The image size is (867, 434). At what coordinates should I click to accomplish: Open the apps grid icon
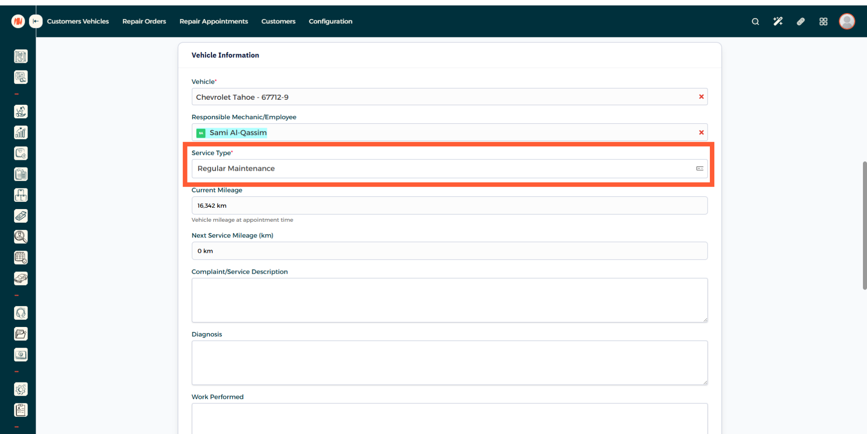coord(823,21)
